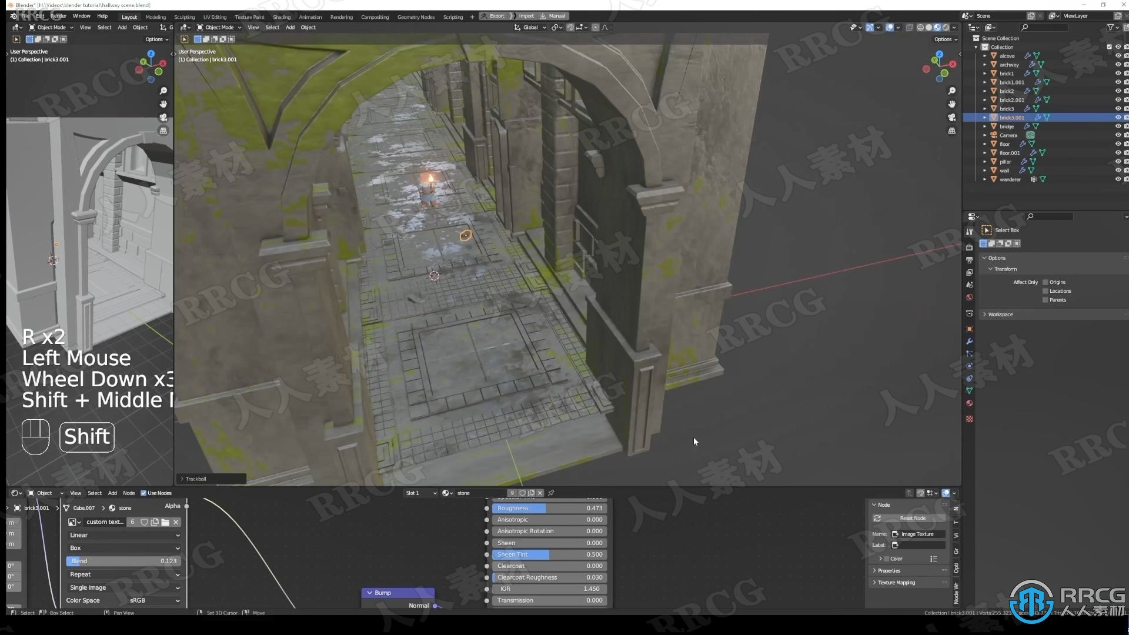Switch to UV Editing workspace tab
Screen dimensions: 1129x635
point(215,17)
